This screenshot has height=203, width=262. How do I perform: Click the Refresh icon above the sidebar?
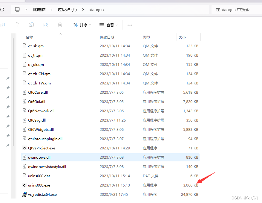[x=2, y=9]
